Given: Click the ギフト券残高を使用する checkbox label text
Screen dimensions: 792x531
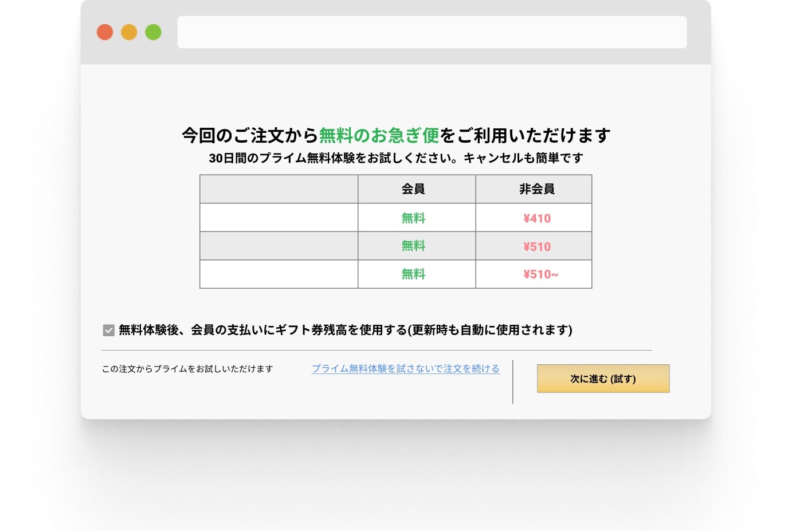Looking at the screenshot, I should pyautogui.click(x=345, y=330).
